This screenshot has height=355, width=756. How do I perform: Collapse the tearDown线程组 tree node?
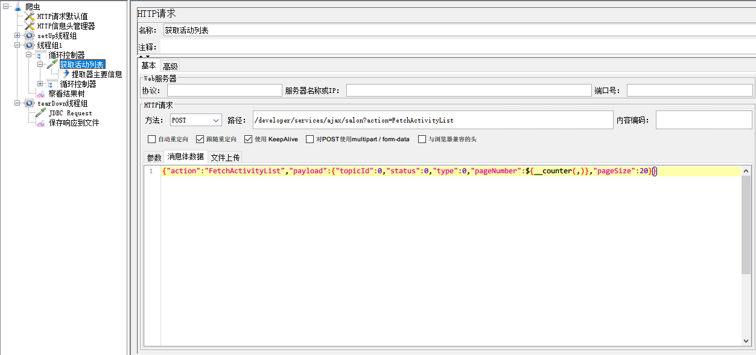(x=17, y=103)
